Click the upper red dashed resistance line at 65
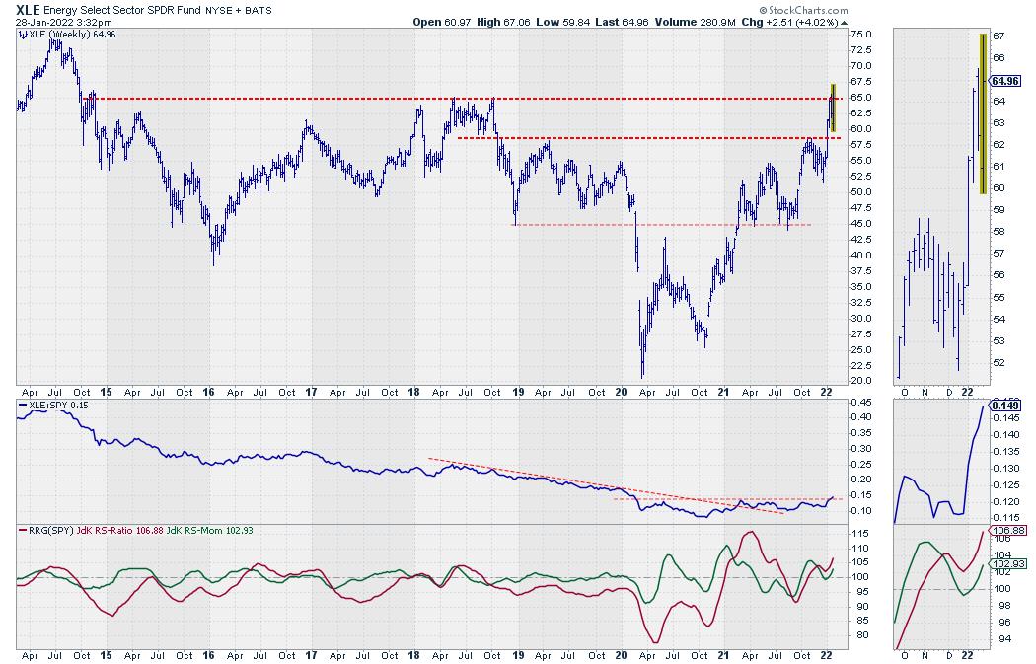 pos(395,98)
